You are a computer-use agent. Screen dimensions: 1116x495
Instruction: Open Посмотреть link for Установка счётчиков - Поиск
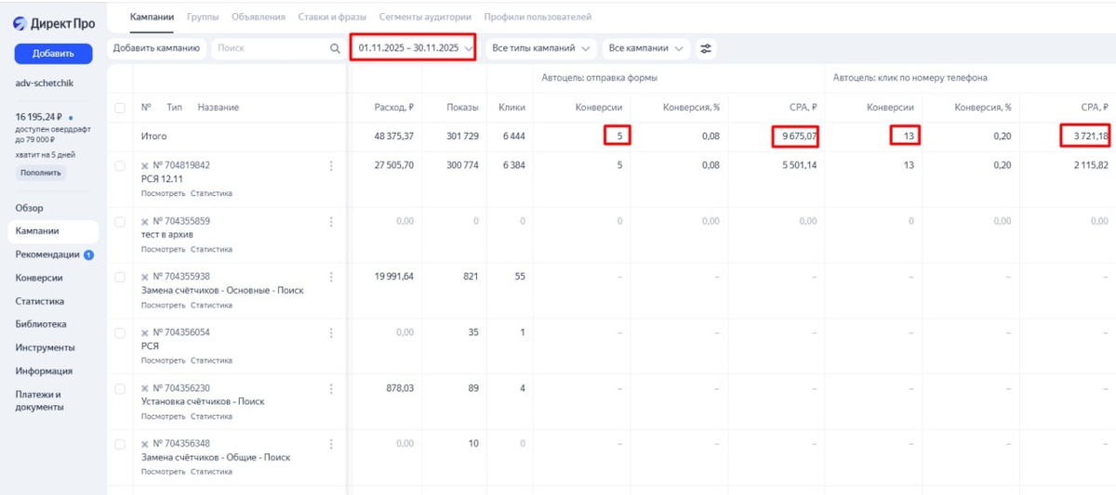[163, 416]
